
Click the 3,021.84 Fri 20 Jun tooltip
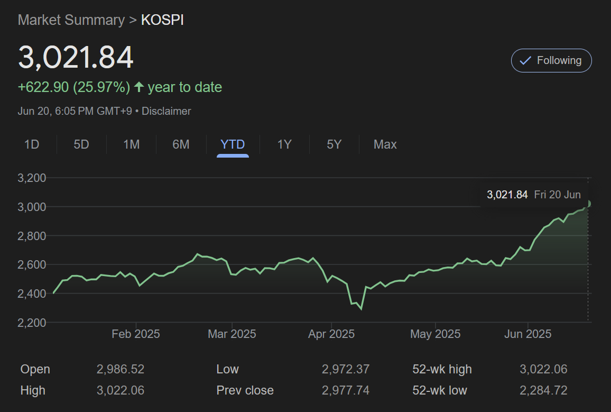(533, 195)
